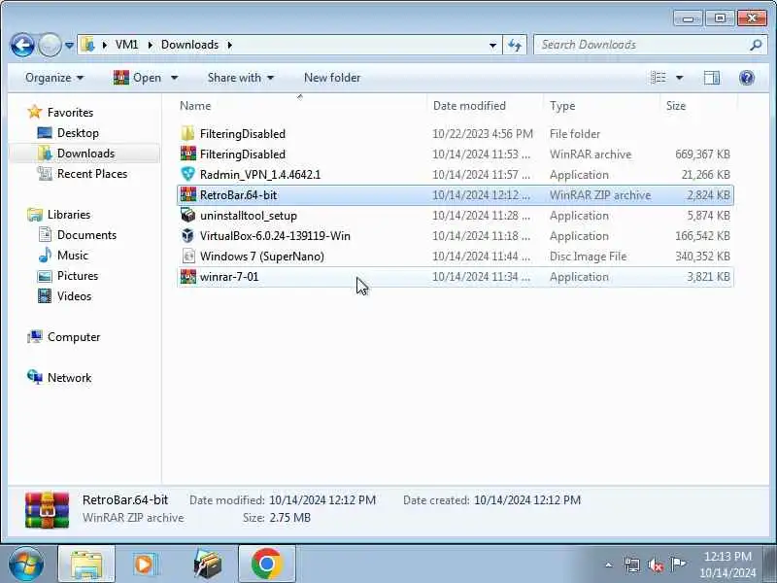777x583 pixels.
Task: Open the Pictures library
Action: click(x=78, y=276)
